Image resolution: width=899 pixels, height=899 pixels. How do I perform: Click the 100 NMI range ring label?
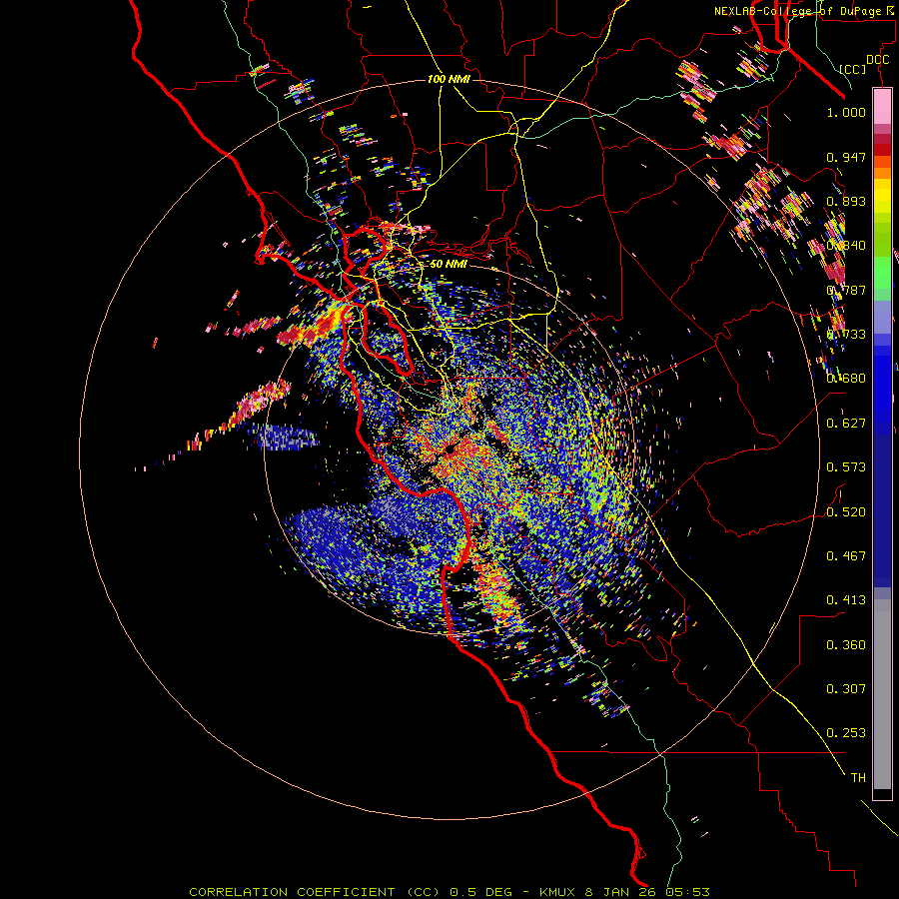click(x=449, y=79)
